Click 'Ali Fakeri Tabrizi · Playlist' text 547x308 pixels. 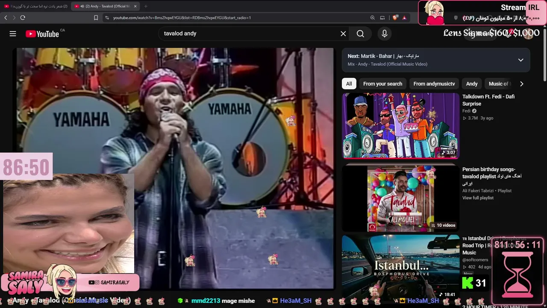tap(487, 191)
